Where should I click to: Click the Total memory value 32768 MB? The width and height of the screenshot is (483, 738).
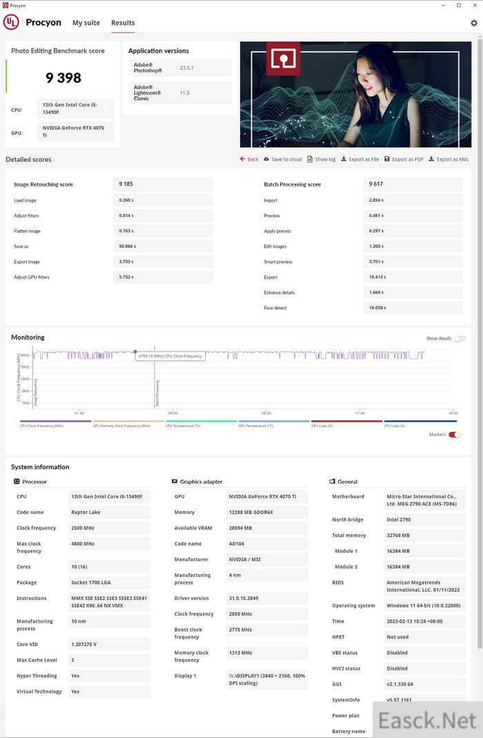(x=425, y=535)
